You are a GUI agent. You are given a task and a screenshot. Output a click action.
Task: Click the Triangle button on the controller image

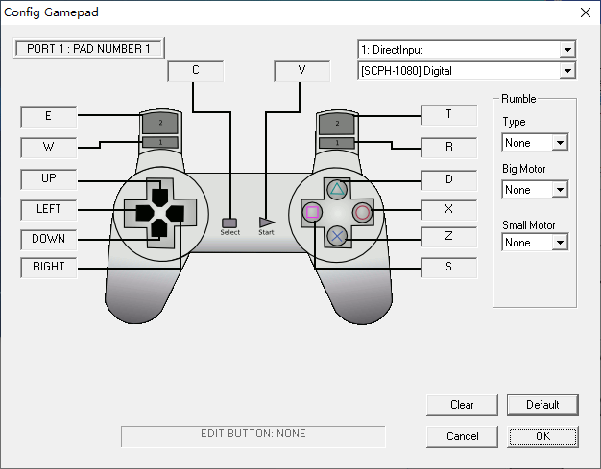(337, 189)
